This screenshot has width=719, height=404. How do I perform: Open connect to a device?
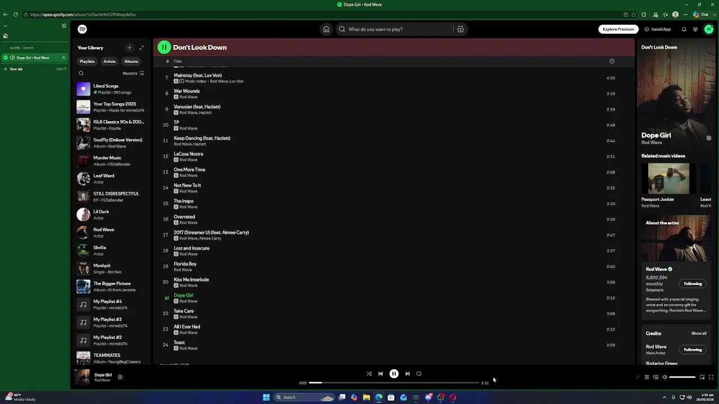click(x=656, y=377)
